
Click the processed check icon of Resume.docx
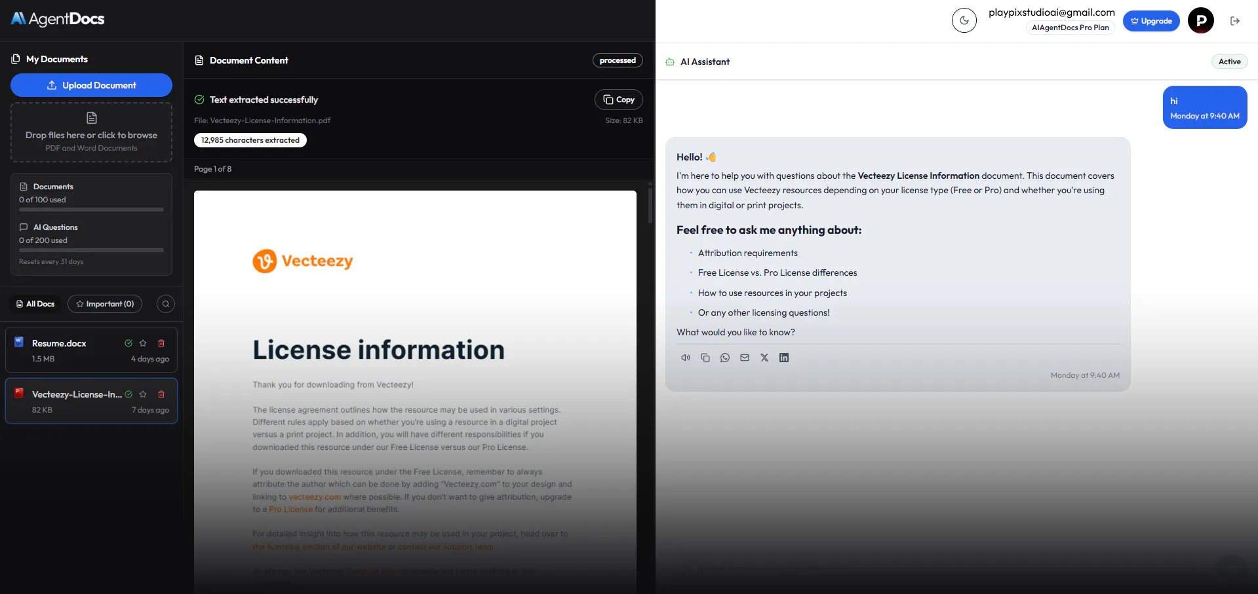[128, 343]
